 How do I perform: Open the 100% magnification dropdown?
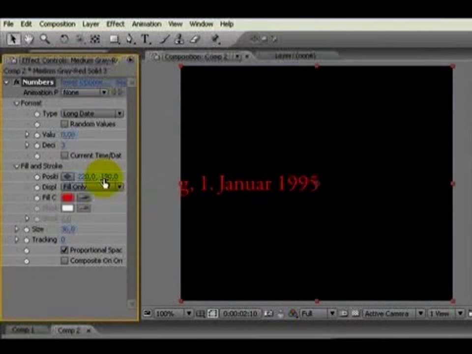click(x=174, y=314)
